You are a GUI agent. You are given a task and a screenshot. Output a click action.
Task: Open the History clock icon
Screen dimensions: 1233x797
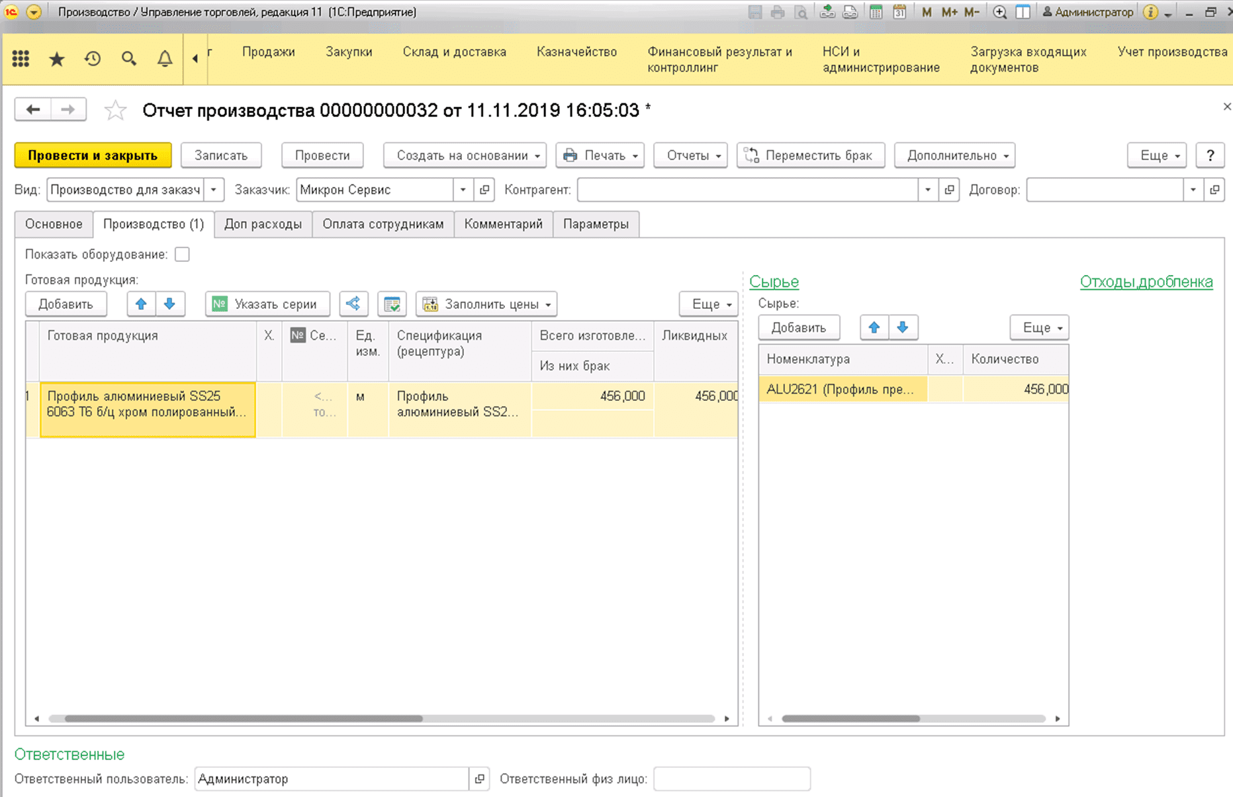pos(93,59)
